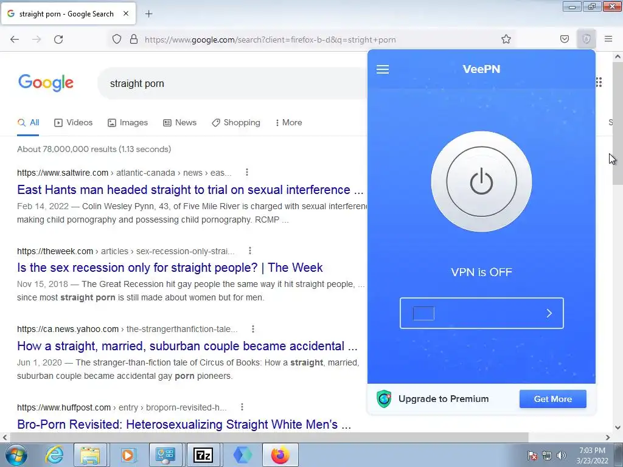Click the forward navigation arrow

(x=37, y=40)
